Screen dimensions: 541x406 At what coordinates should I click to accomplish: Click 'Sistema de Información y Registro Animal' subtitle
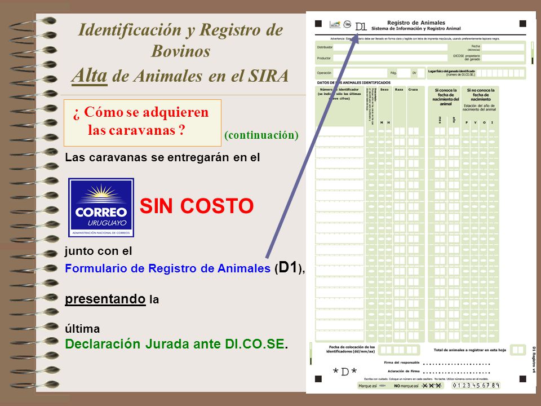click(x=416, y=29)
